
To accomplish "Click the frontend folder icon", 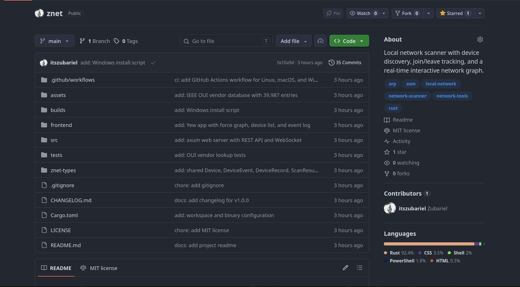I will pyautogui.click(x=44, y=125).
